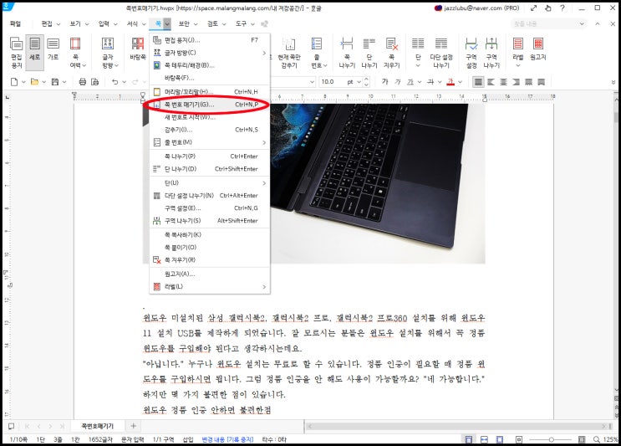Toggle strikethrough 가 formatting button

430,82
